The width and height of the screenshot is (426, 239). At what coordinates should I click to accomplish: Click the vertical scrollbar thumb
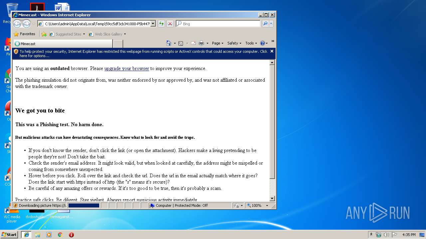coord(272,121)
